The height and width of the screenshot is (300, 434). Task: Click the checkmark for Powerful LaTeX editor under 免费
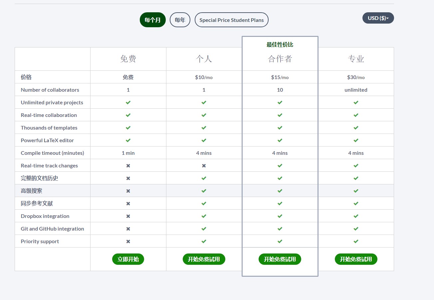pos(128,141)
